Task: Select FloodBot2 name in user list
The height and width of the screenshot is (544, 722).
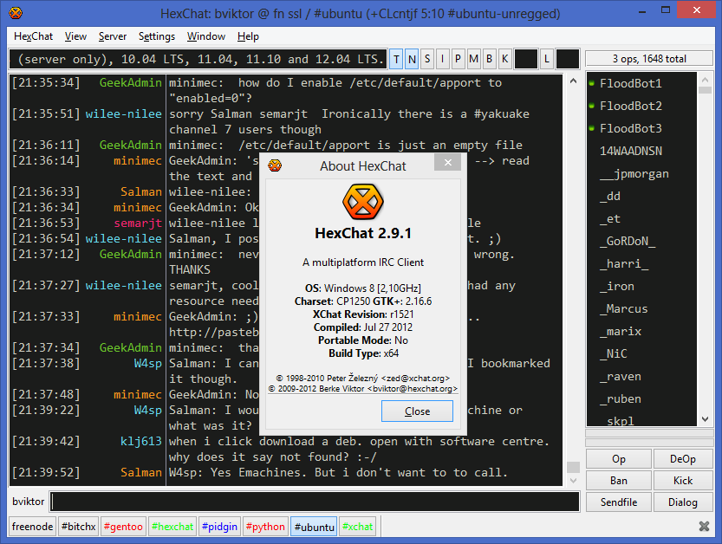Action: click(x=631, y=106)
